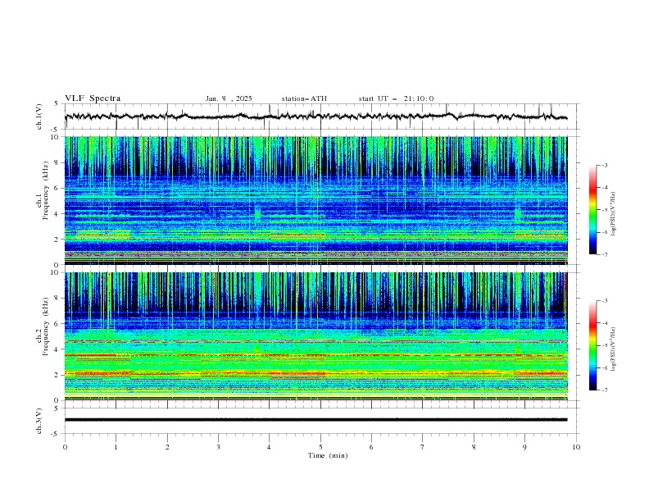Click the ch.2 colorbar log(PSD) label

(613, 349)
